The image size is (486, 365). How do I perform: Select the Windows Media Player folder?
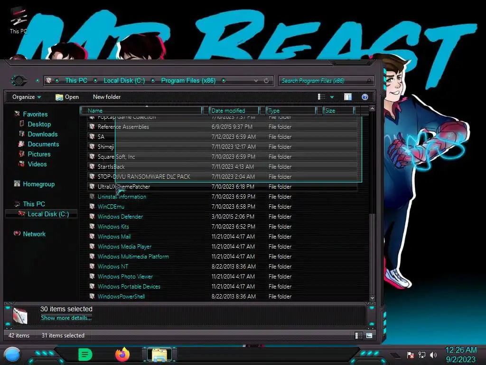pos(222,247)
